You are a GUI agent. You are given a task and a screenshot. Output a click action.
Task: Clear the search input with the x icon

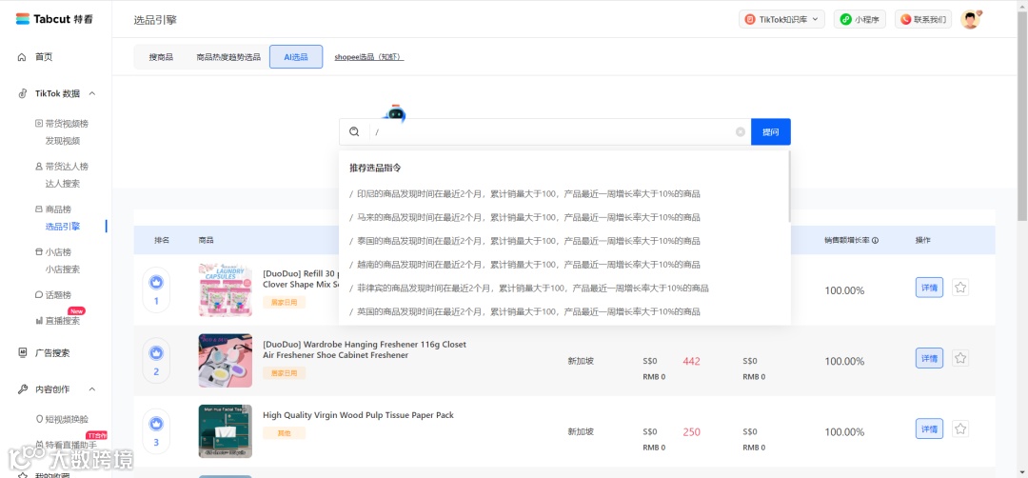click(741, 131)
